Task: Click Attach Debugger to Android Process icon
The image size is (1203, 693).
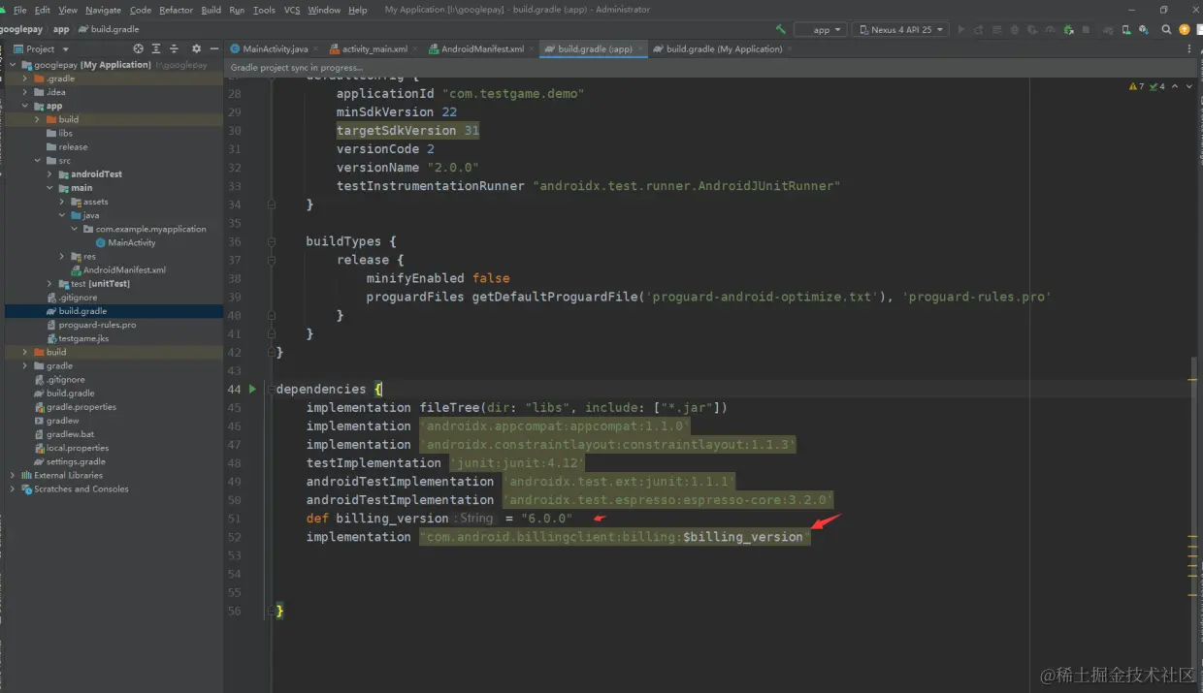Action: tap(1068, 29)
